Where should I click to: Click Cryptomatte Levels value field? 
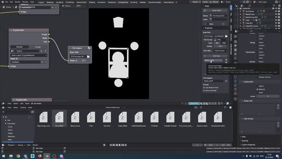click(x=268, y=96)
